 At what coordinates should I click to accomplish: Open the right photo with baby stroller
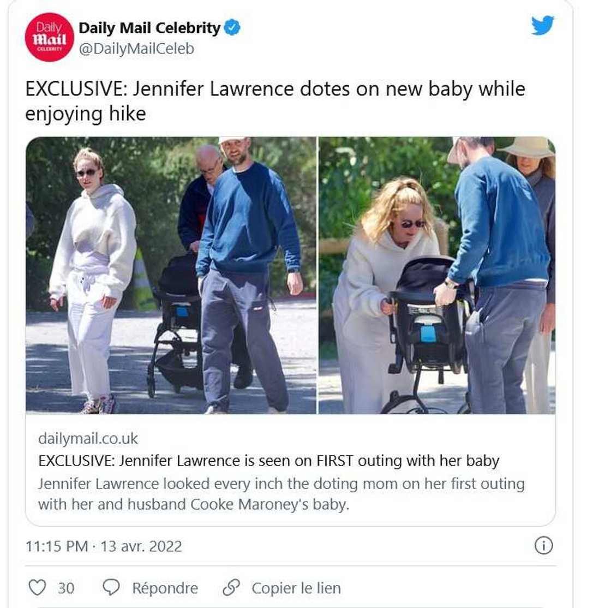pyautogui.click(x=437, y=275)
